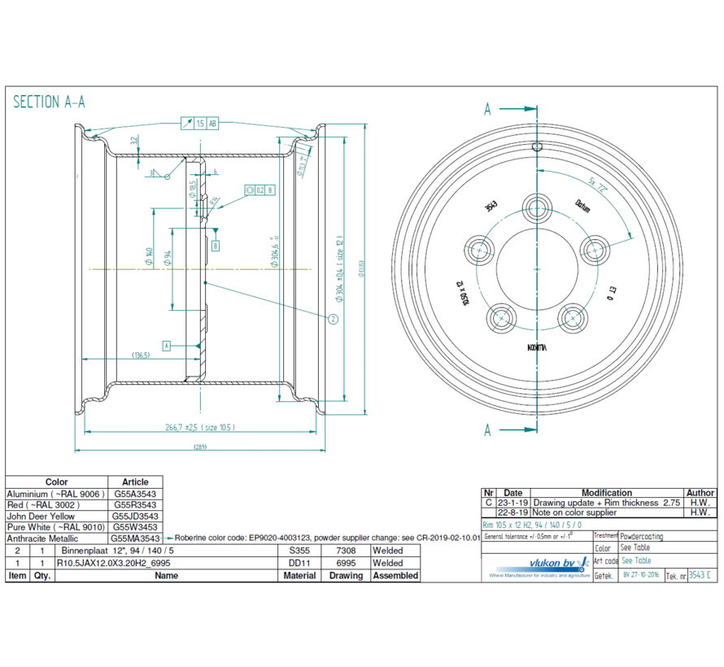724x667 pixels.
Task: Click the 5x 72 degree angular dimension
Action: [x=597, y=185]
